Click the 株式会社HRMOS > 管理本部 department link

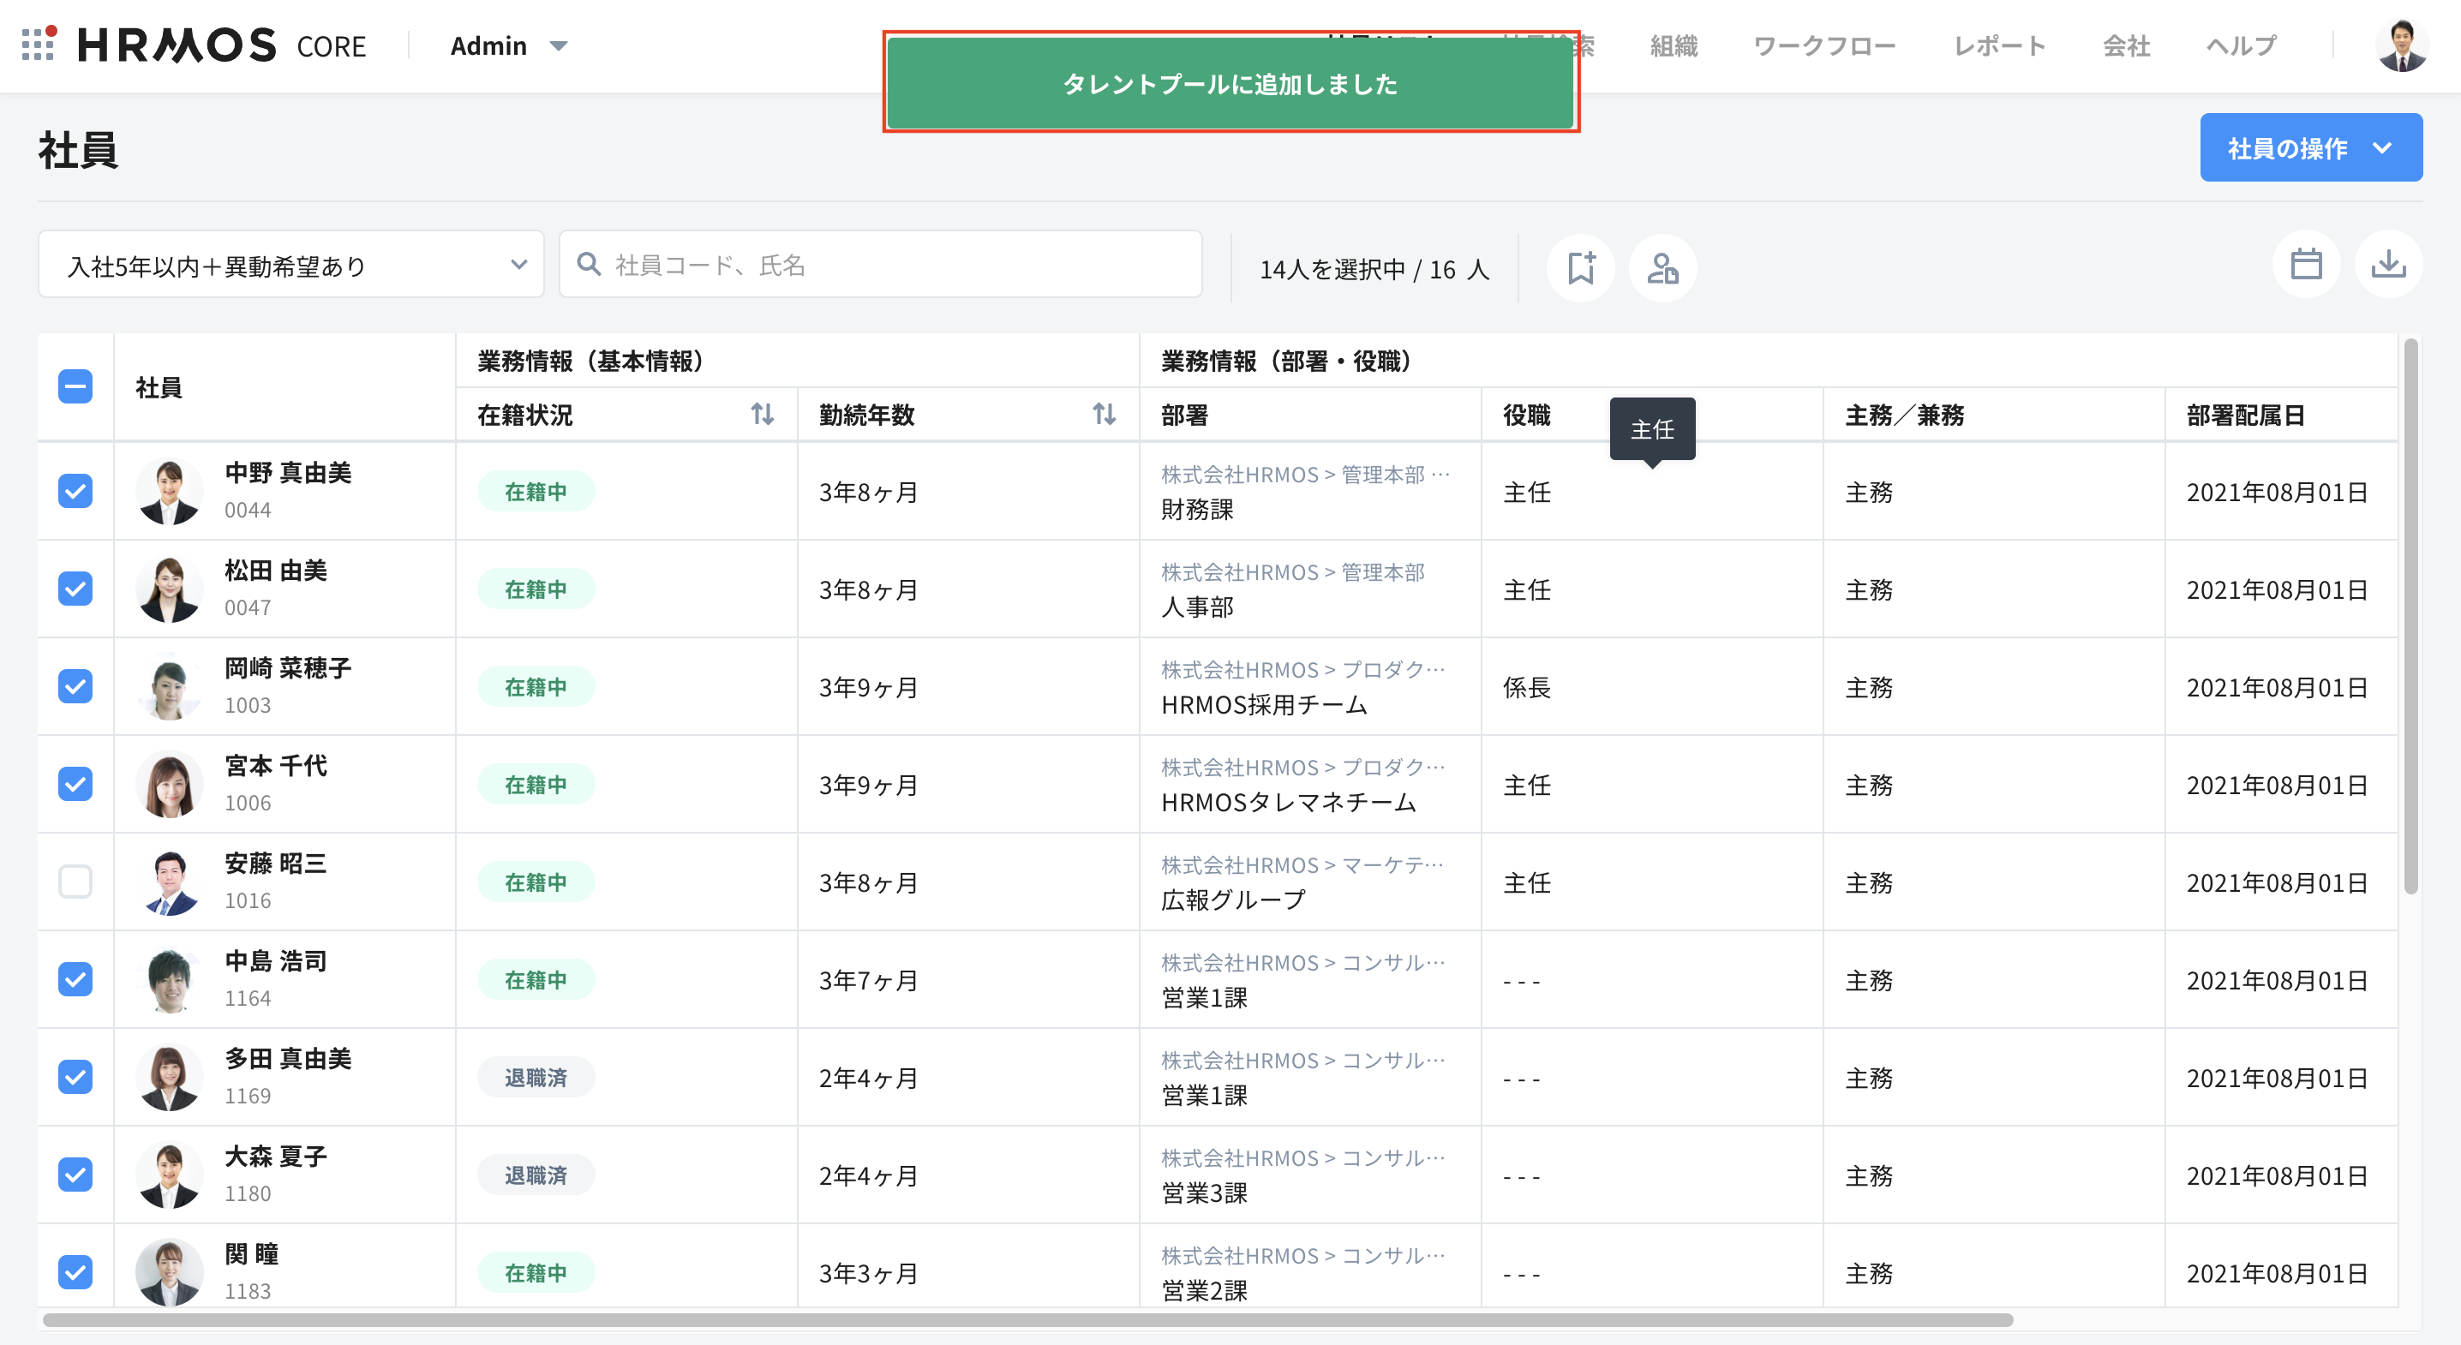(1291, 572)
